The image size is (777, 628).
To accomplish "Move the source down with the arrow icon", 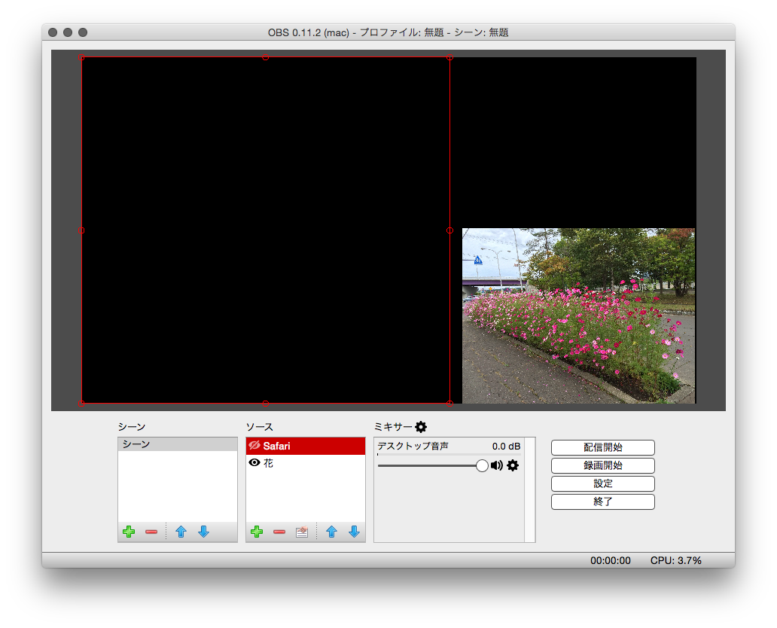I will pyautogui.click(x=354, y=532).
